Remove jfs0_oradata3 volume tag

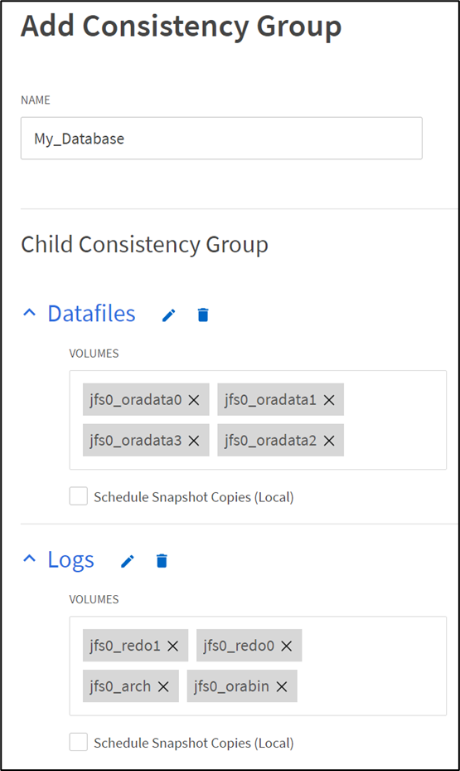coord(194,441)
